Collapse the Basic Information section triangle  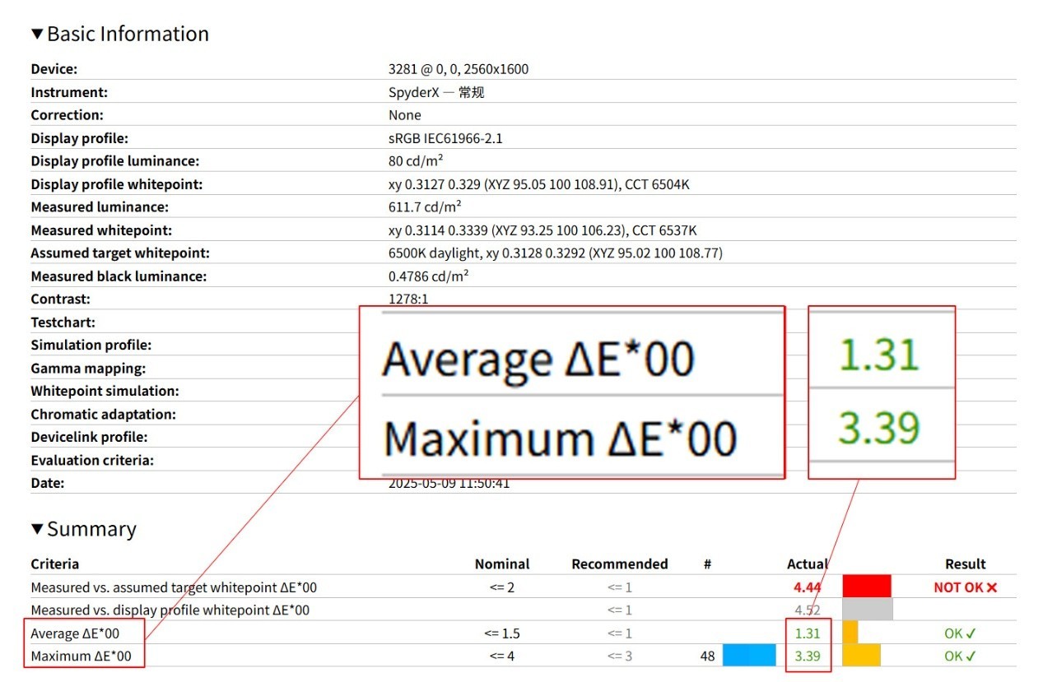point(37,34)
